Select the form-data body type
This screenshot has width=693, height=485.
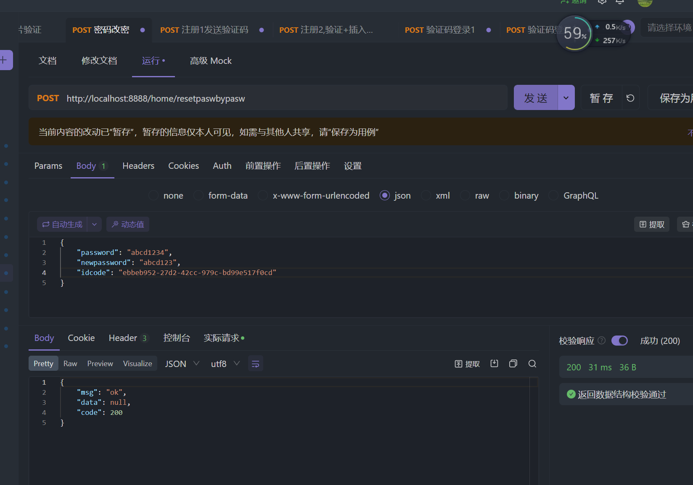point(221,196)
